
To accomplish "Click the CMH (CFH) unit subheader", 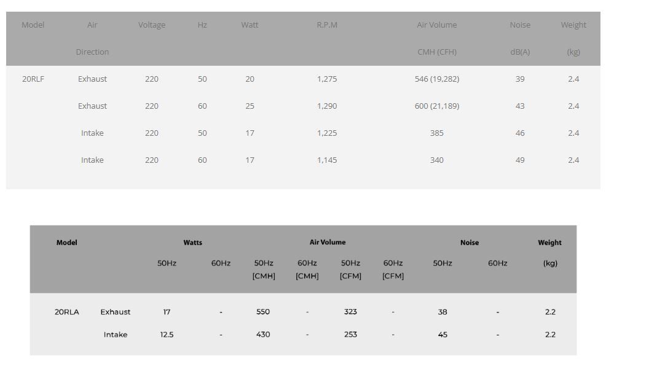I will (437, 52).
